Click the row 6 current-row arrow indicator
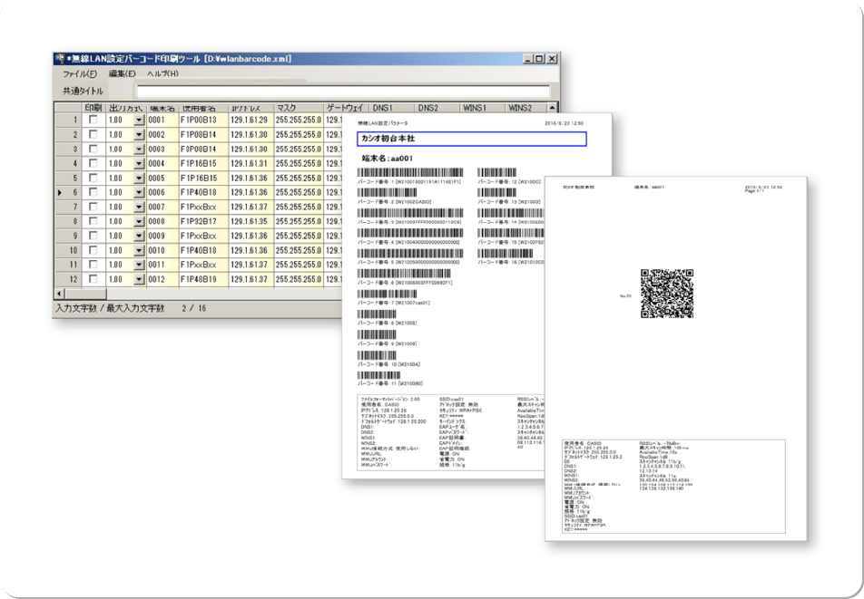 [60, 193]
